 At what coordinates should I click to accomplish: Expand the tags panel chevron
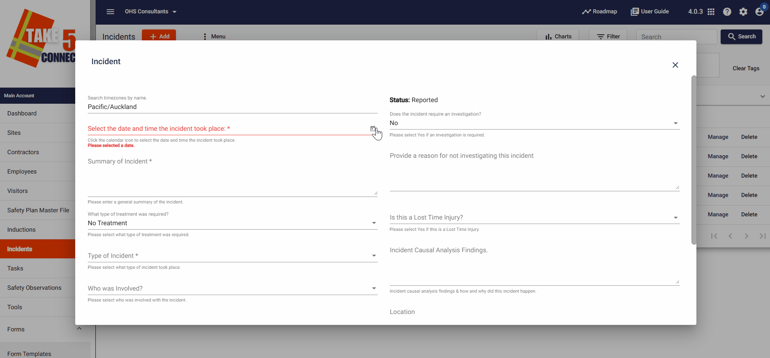[x=762, y=96]
